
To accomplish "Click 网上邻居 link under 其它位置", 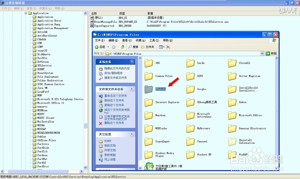I will click(x=110, y=160).
